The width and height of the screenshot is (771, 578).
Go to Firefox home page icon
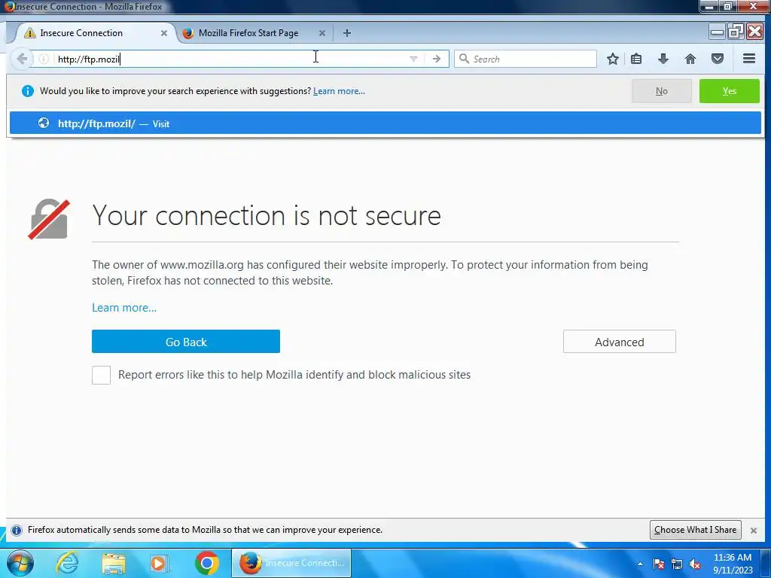click(x=690, y=59)
